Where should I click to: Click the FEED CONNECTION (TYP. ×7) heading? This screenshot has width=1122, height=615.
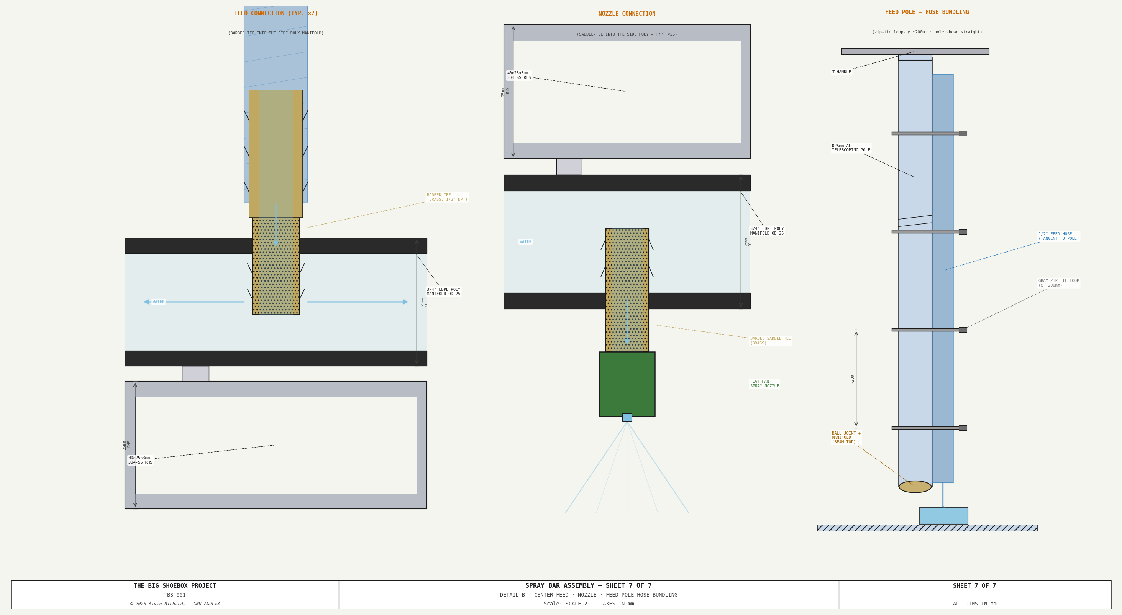tap(276, 13)
